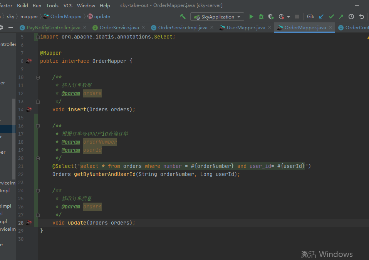Click the @Mapper annotation
Image resolution: width=369 pixels, height=260 pixels.
point(50,53)
